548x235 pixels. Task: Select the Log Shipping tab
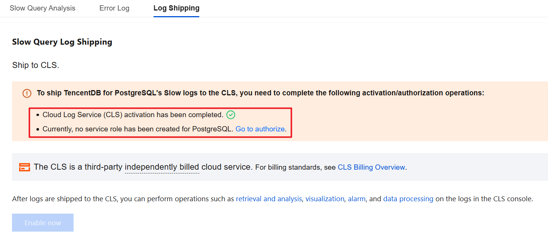[x=176, y=8]
